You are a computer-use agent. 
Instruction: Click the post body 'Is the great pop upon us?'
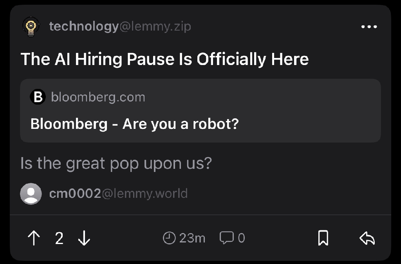point(116,163)
